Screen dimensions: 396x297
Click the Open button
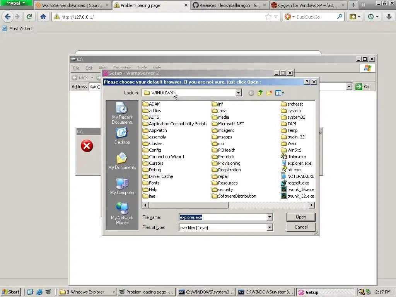pyautogui.click(x=301, y=217)
